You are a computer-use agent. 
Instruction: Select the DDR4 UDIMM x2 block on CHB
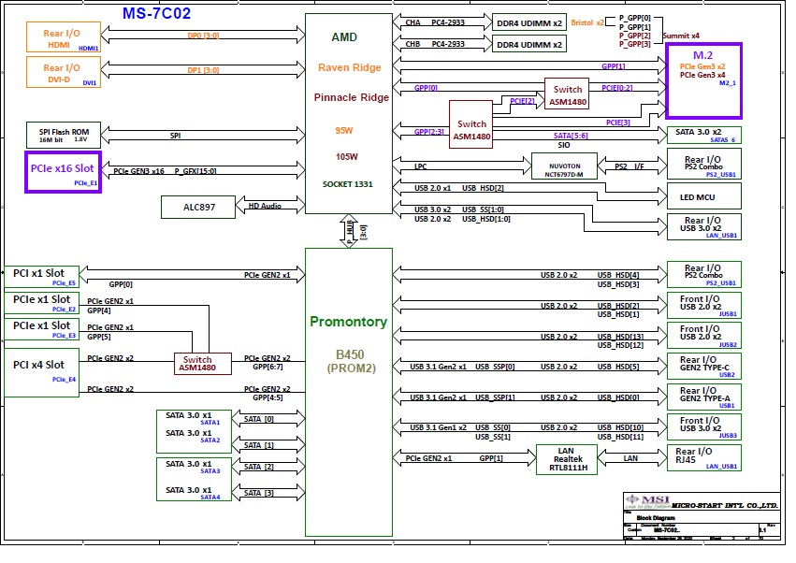pyautogui.click(x=529, y=44)
